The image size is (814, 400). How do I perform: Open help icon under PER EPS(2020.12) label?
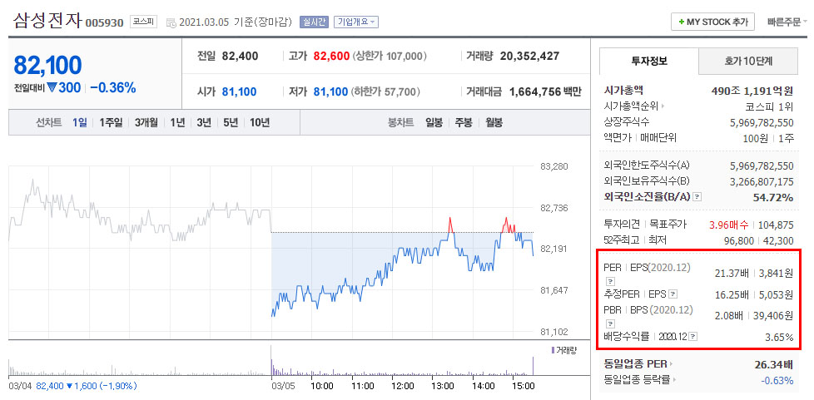[611, 281]
